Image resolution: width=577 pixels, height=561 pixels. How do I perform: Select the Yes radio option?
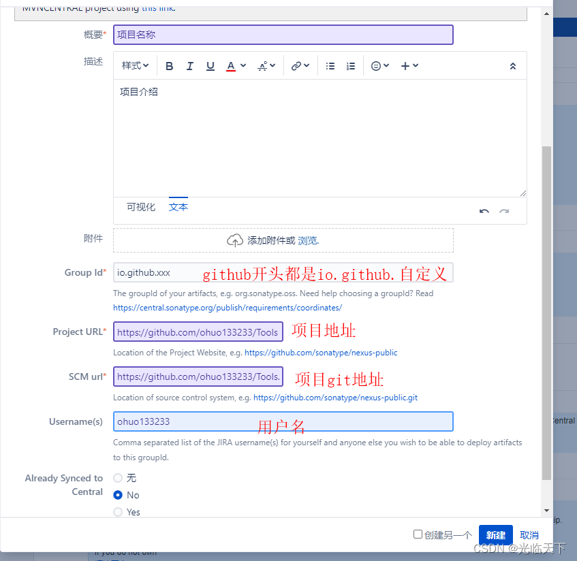[x=118, y=512]
